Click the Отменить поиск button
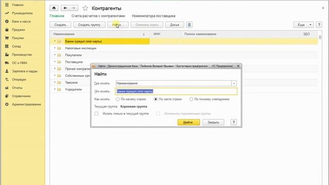This screenshot has width=329, height=185. tap(147, 25)
